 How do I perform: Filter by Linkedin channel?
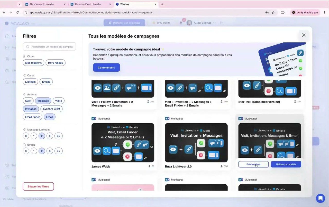[30, 82]
